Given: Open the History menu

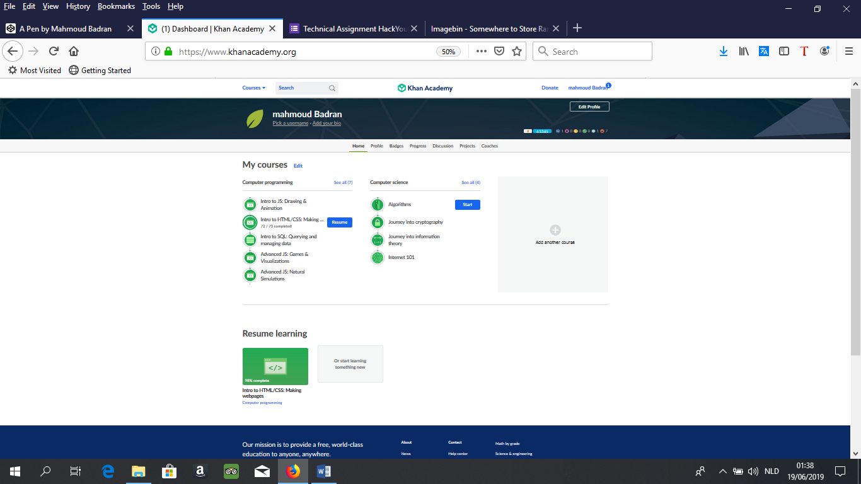Looking at the screenshot, I should 78,6.
